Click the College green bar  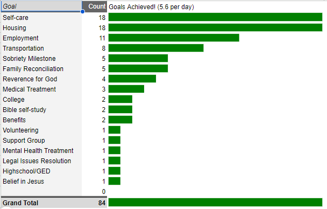click(120, 99)
